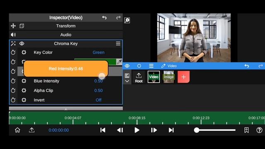Open settings gear for Alpha Clip
The height and width of the screenshot is (149, 265).
coord(24,90)
